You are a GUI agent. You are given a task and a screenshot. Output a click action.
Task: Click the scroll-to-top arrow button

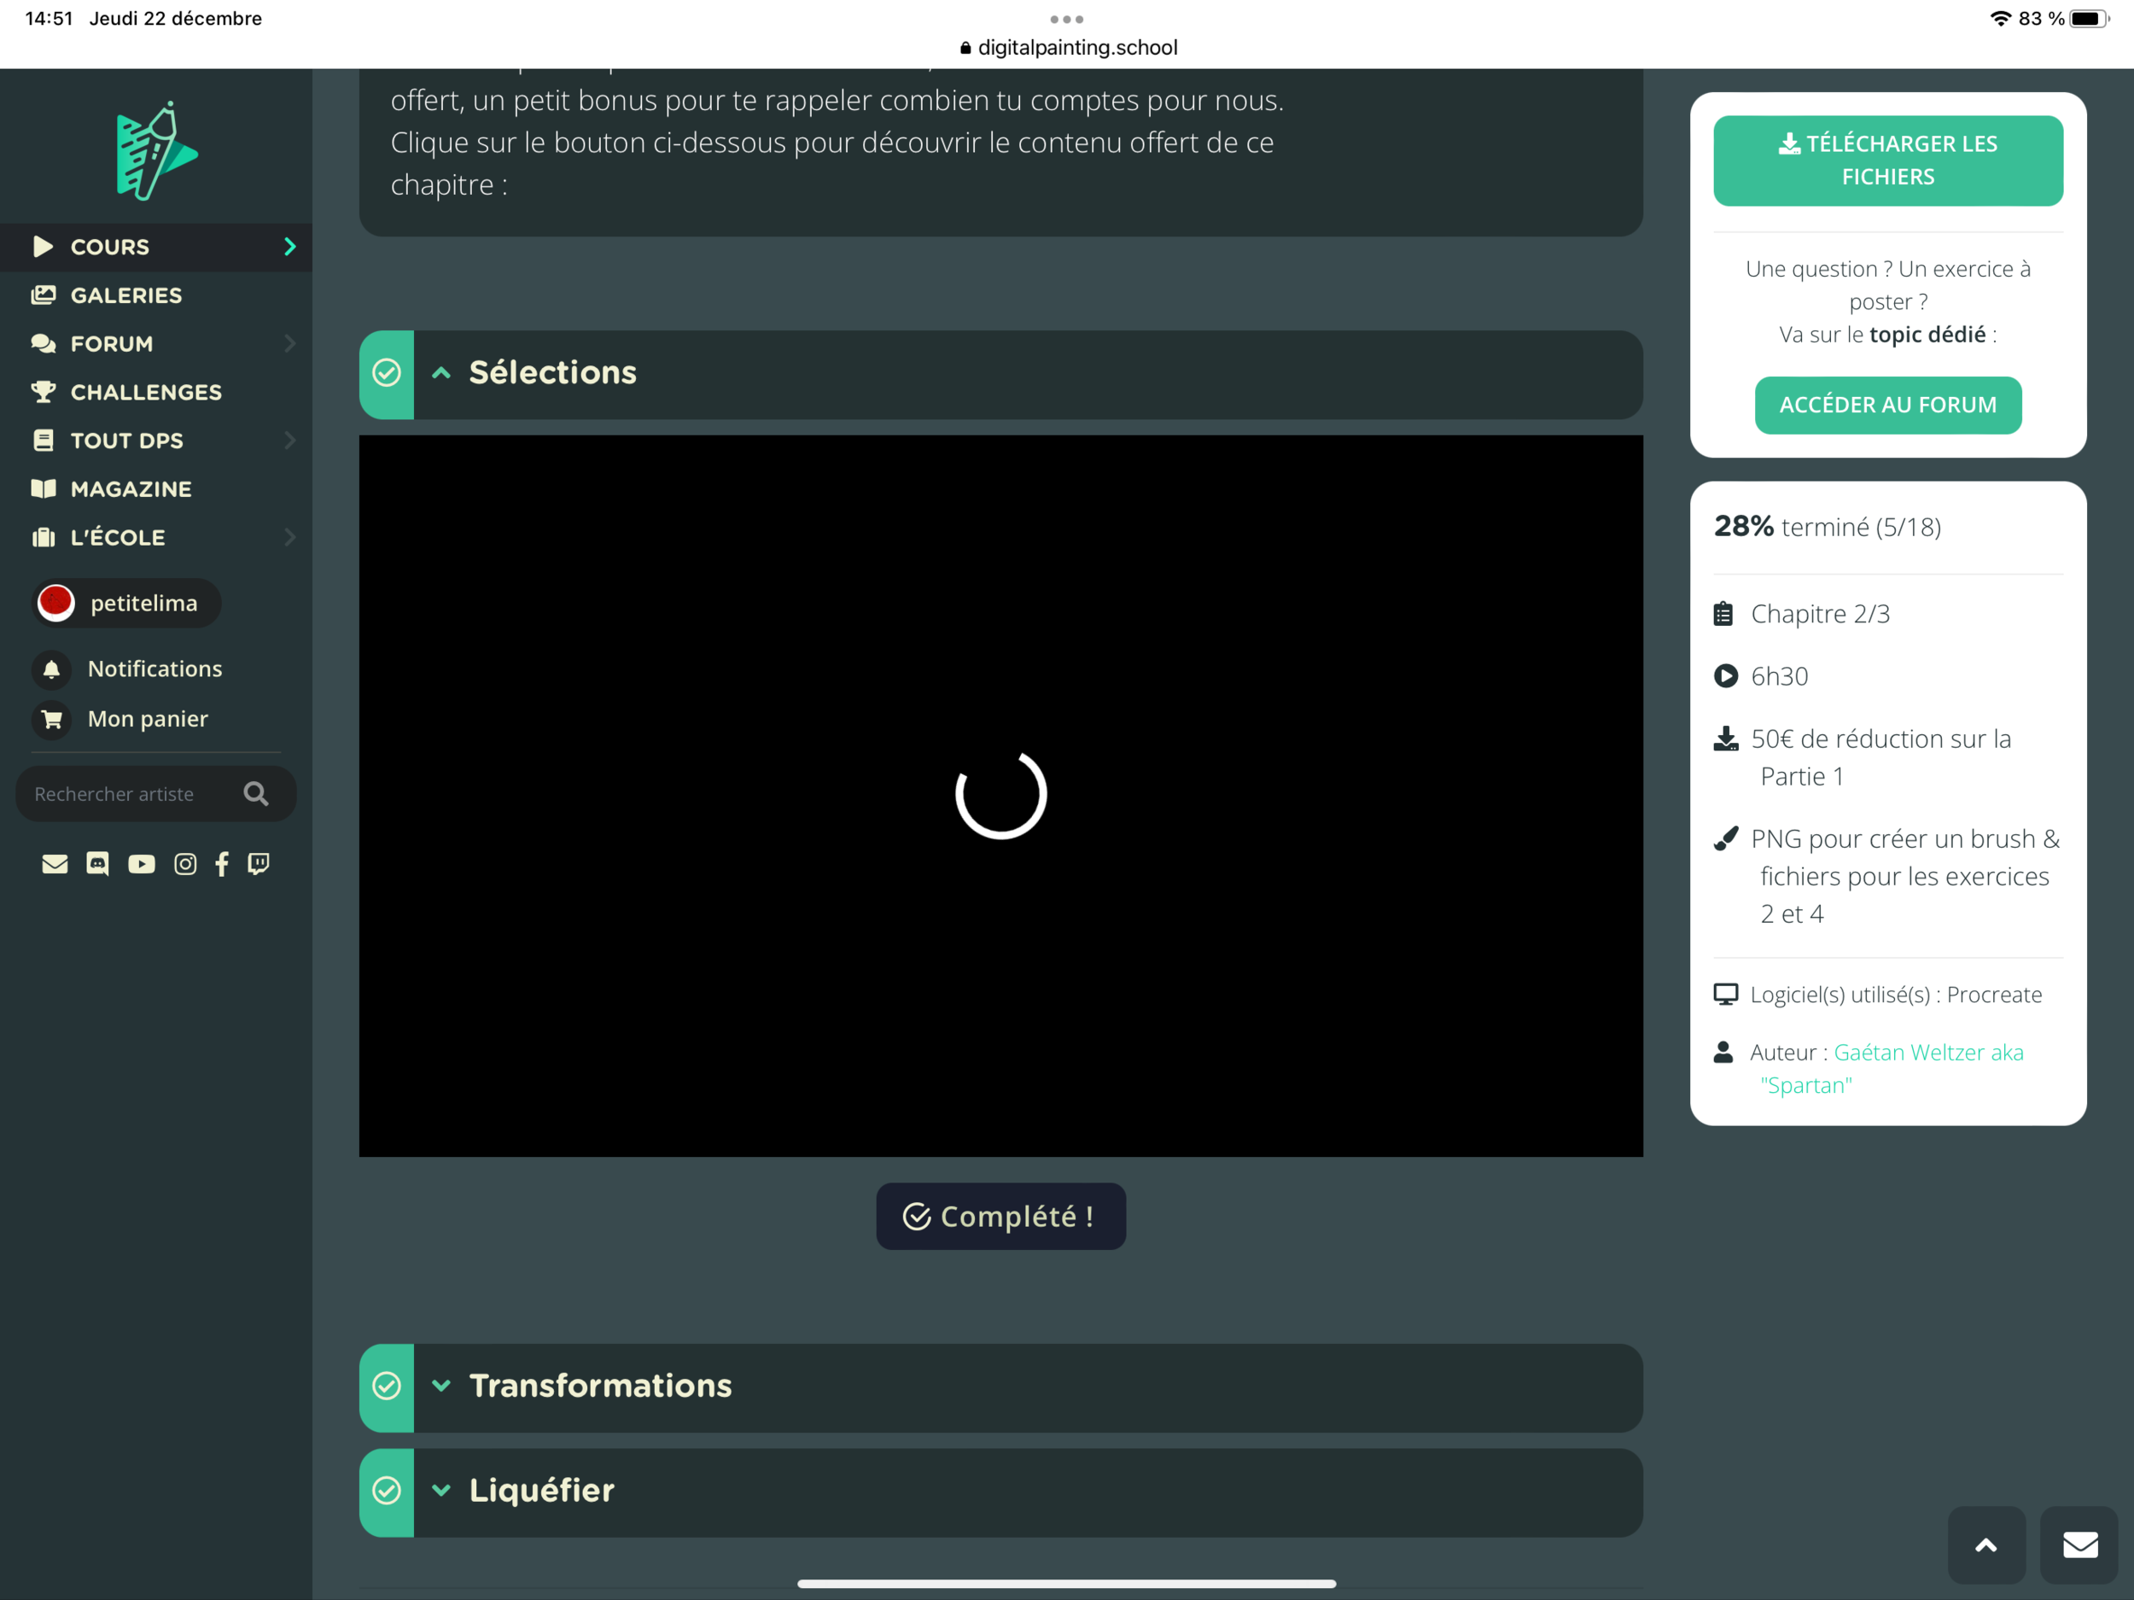(x=1985, y=1545)
